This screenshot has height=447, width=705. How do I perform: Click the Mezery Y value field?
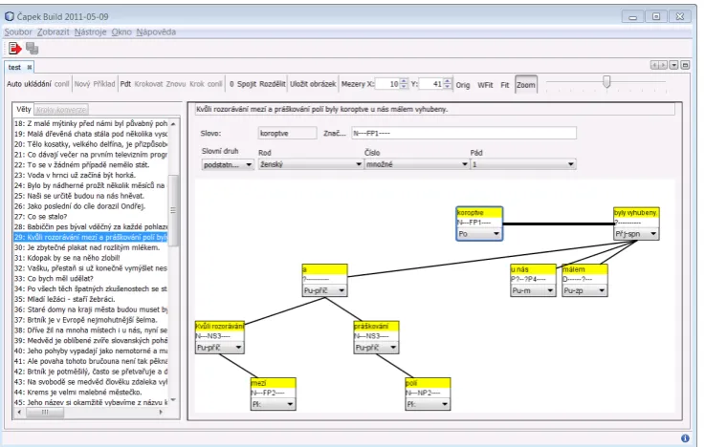click(x=431, y=84)
